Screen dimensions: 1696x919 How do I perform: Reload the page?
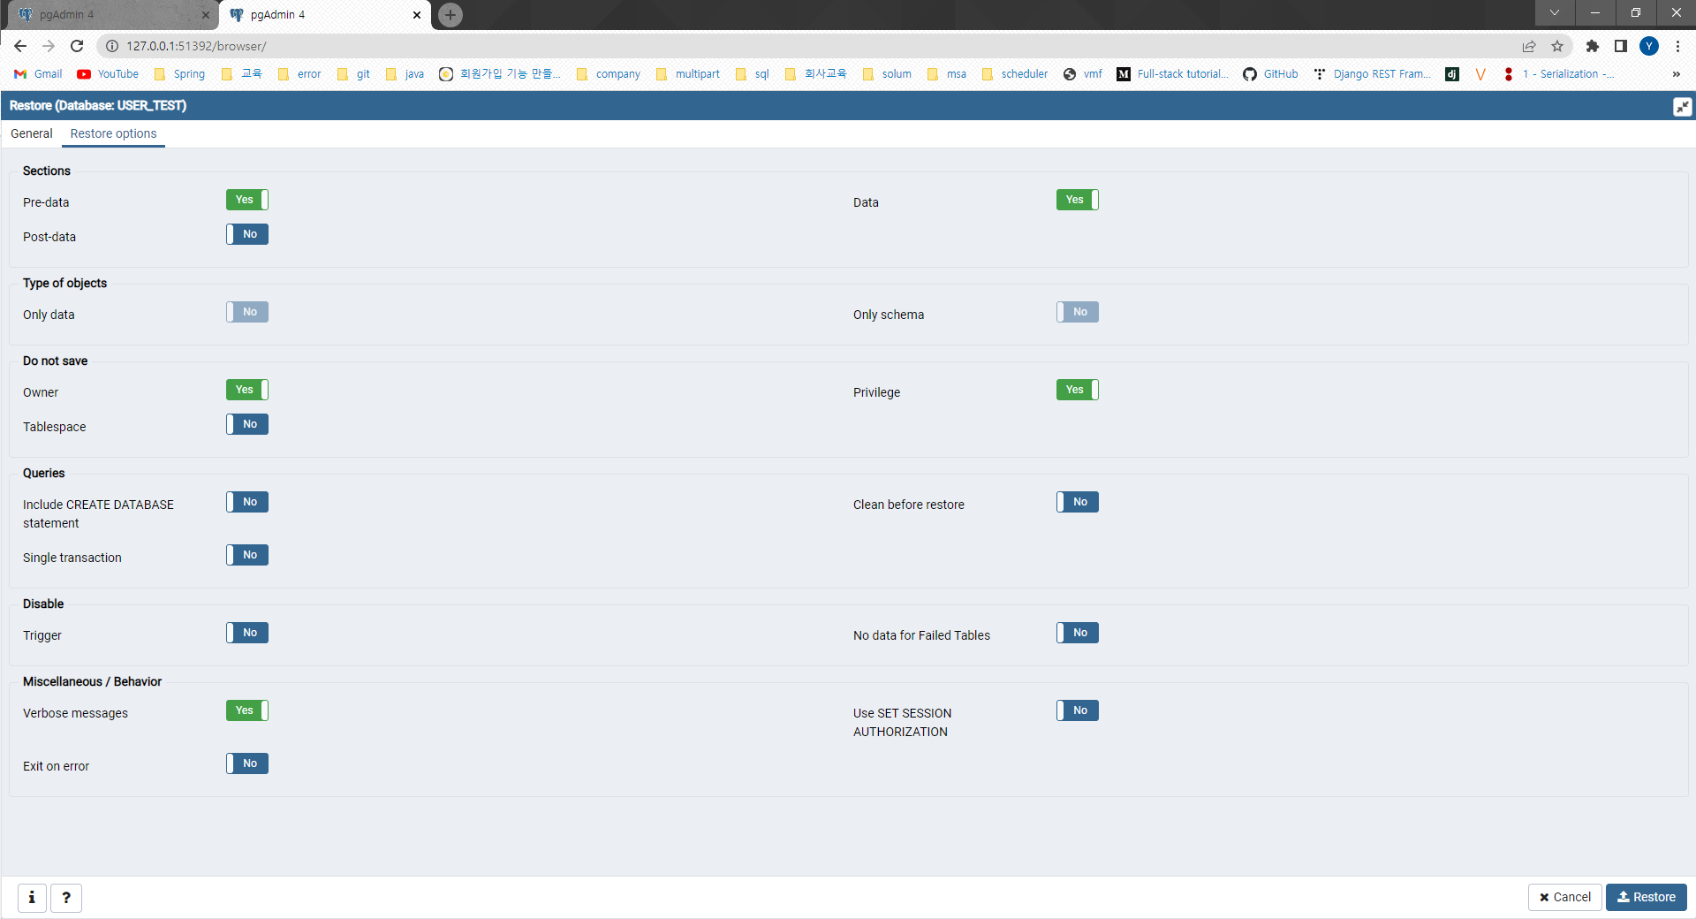(x=77, y=46)
